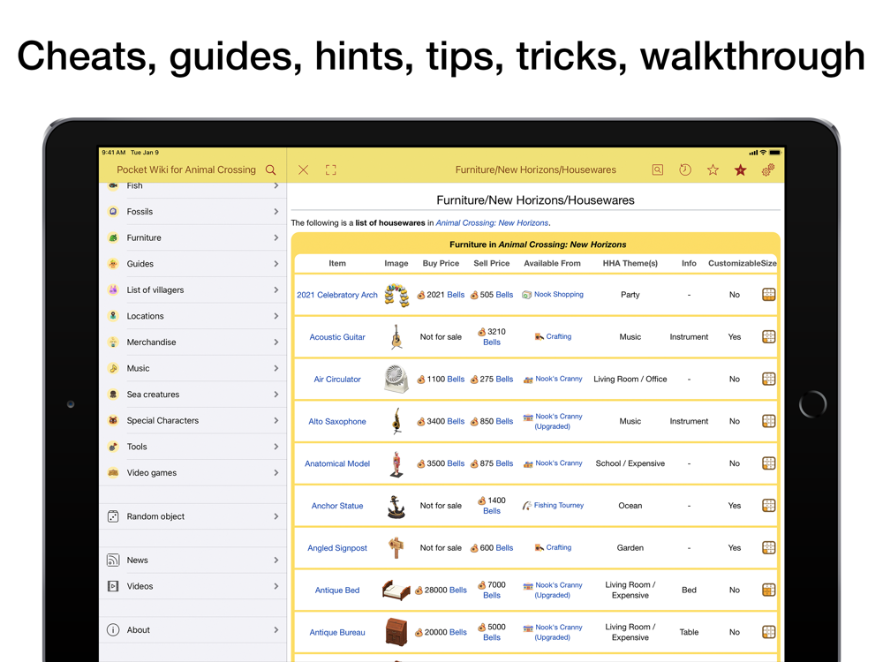
Task: Tap the Antique Bureau thumbnail image
Action: click(396, 632)
